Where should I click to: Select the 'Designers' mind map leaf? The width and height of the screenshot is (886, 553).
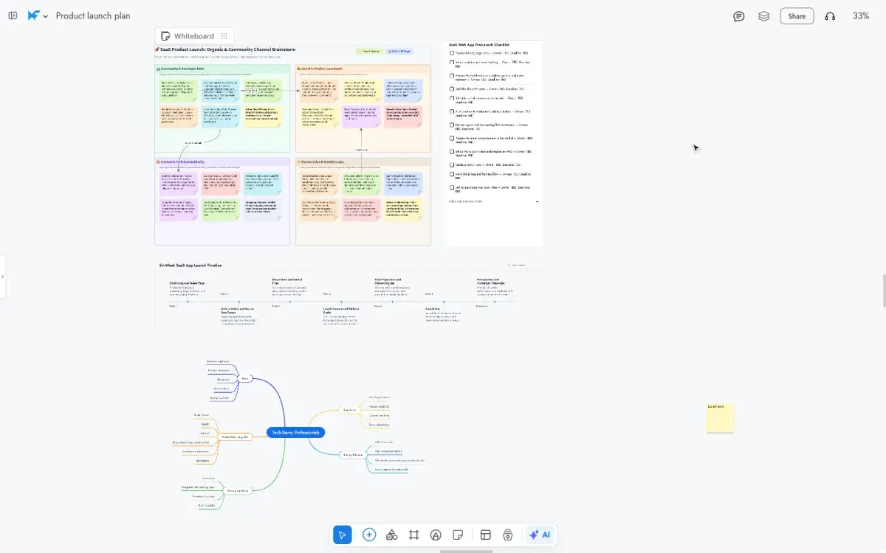tap(223, 379)
